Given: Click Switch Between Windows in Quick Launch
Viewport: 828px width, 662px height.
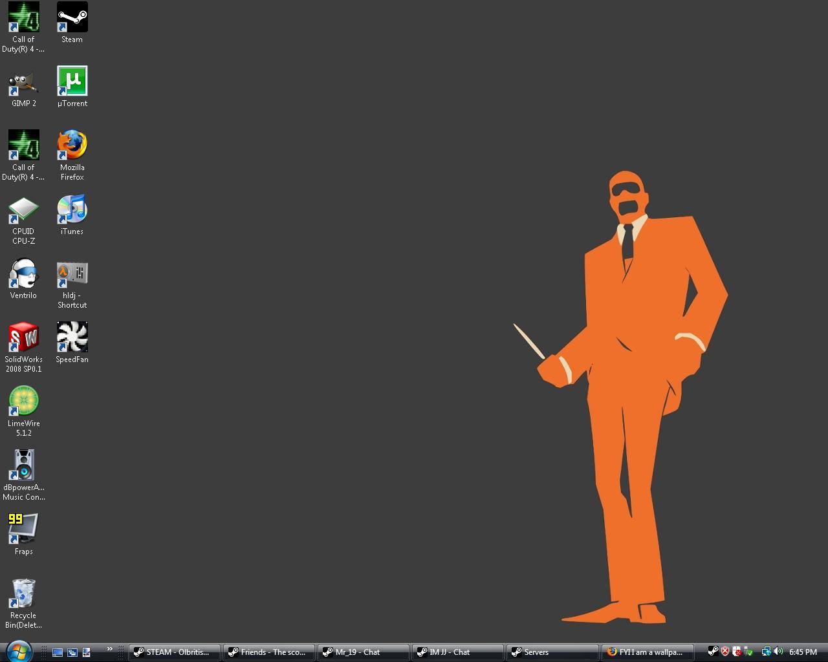Looking at the screenshot, I should (72, 652).
